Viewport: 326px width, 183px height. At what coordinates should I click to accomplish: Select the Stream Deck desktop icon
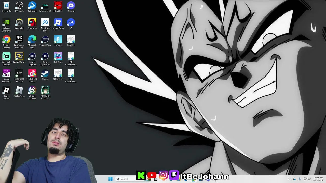45,41
